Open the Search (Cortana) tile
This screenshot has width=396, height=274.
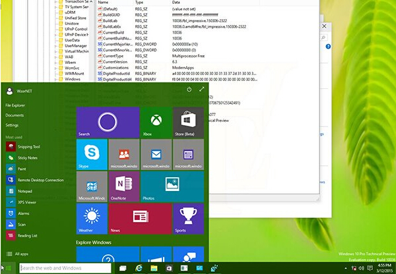pos(108,123)
